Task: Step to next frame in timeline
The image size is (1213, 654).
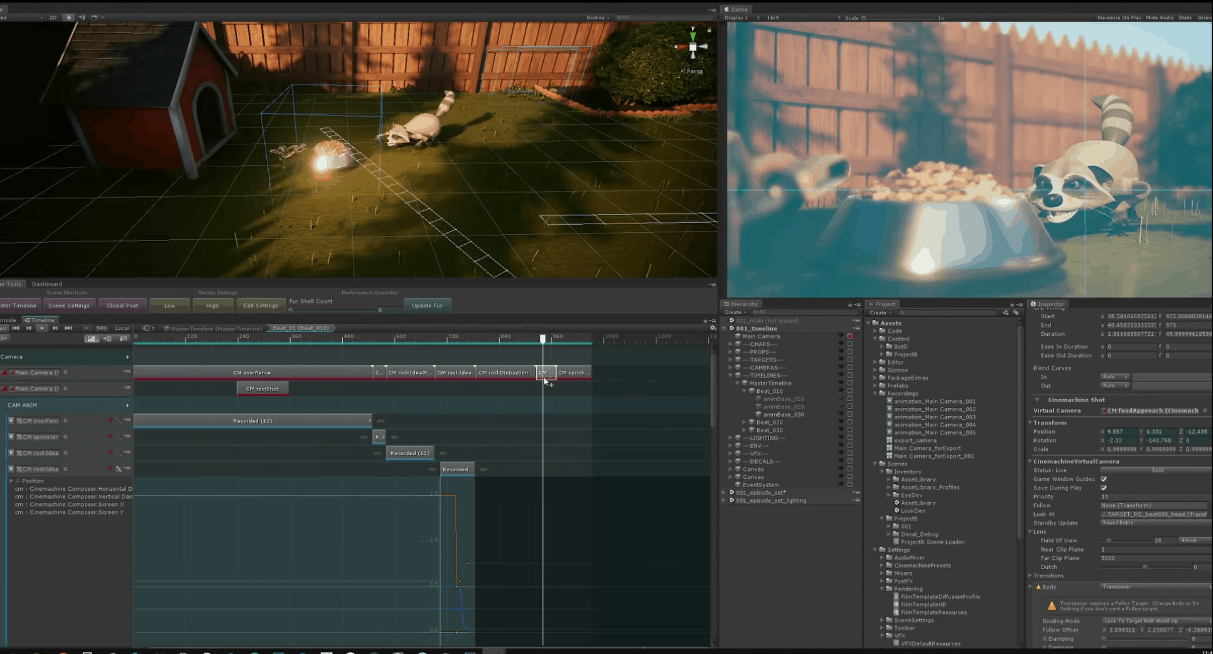Action: (x=55, y=328)
